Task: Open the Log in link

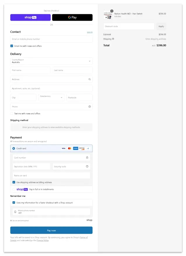Action: pos(90,32)
